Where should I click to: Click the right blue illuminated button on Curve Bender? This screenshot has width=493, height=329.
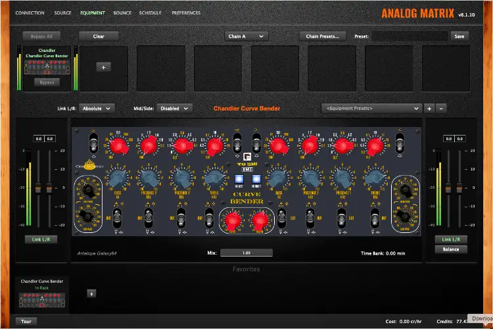click(x=256, y=180)
